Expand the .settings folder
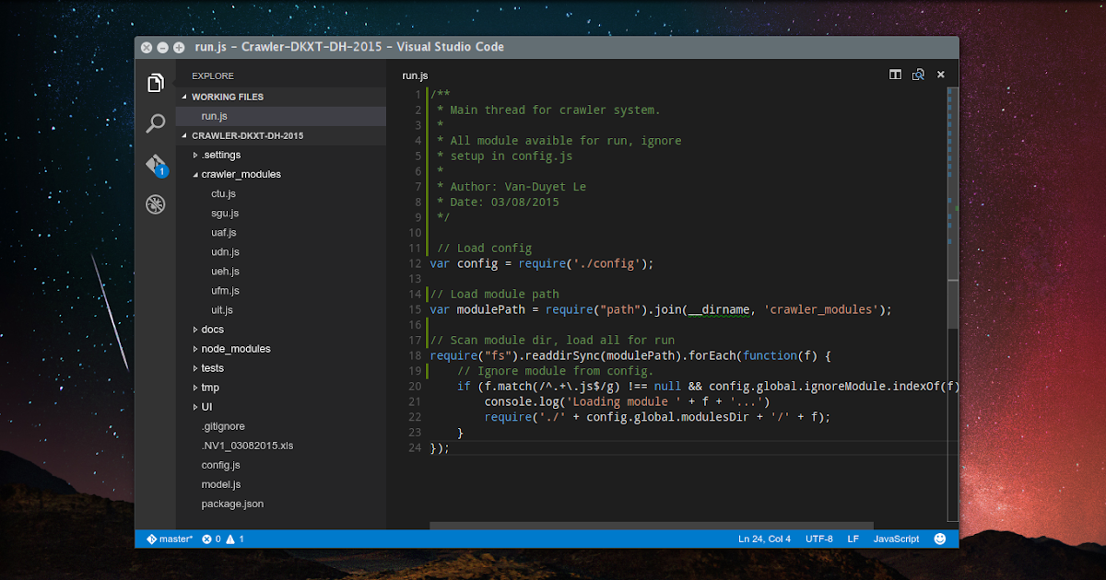 point(222,155)
